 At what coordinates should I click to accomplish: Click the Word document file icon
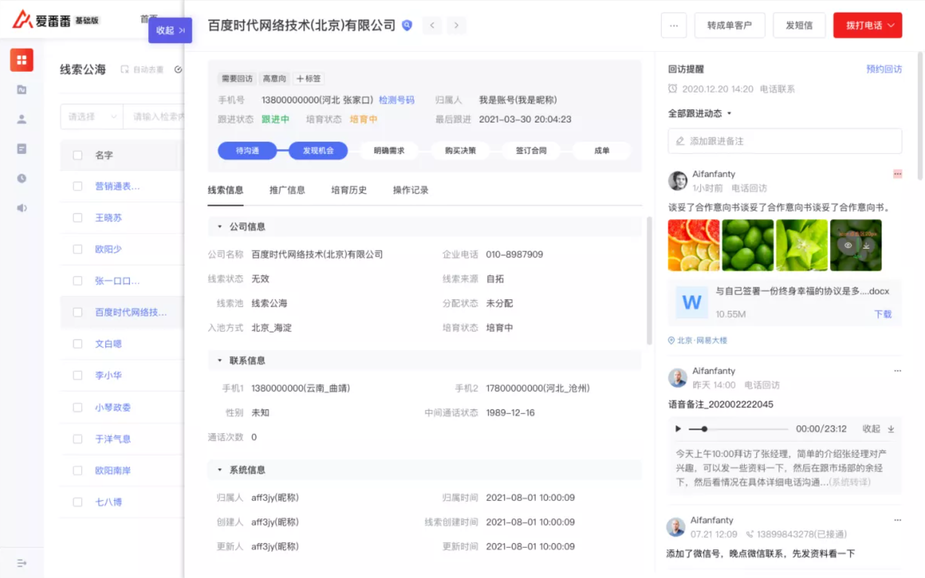692,302
